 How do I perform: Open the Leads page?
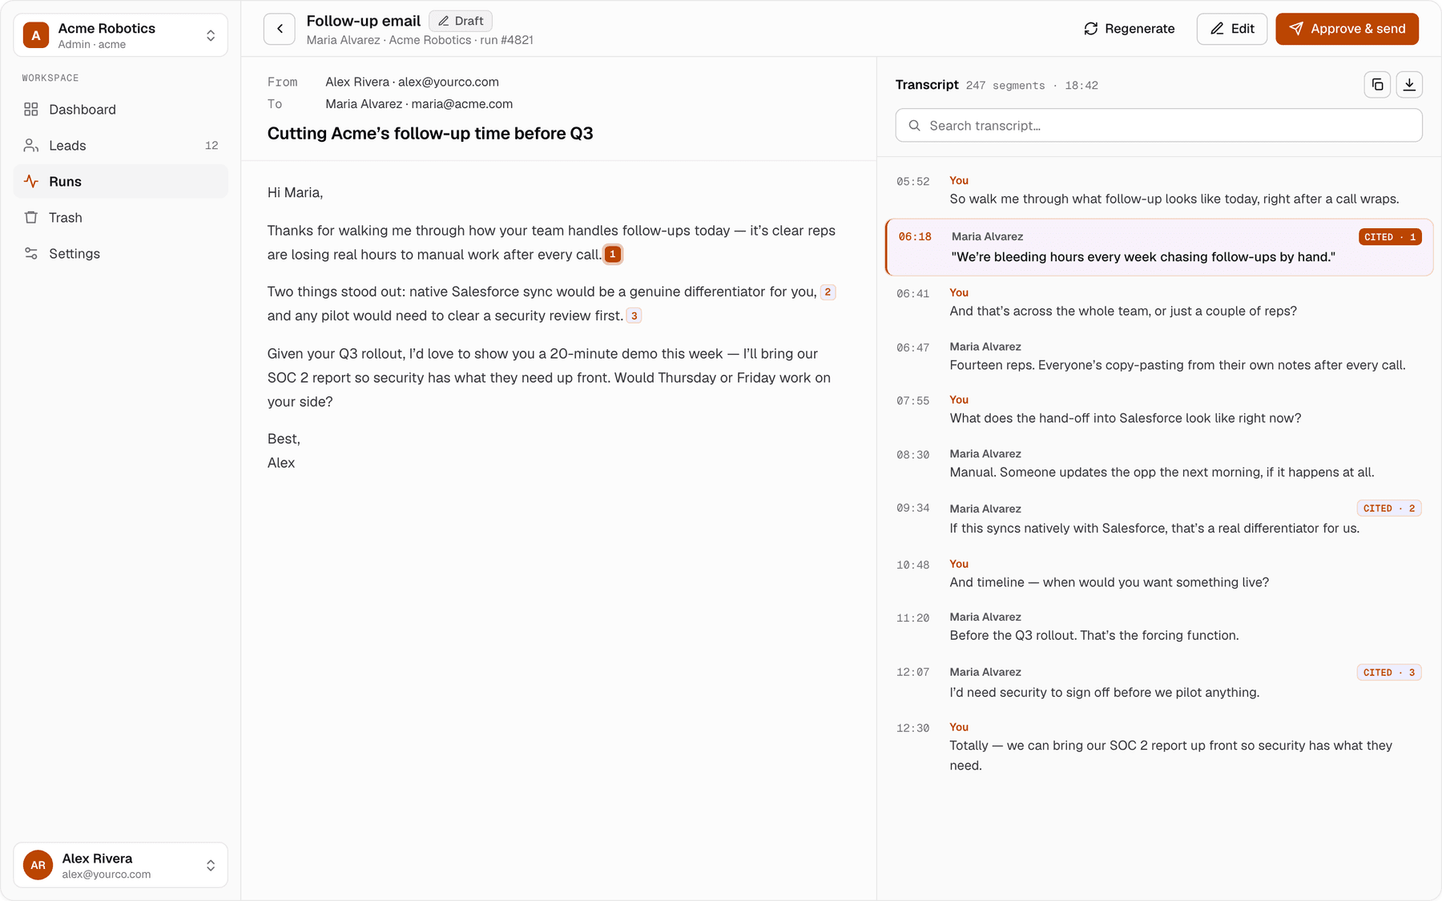pyautogui.click(x=121, y=146)
